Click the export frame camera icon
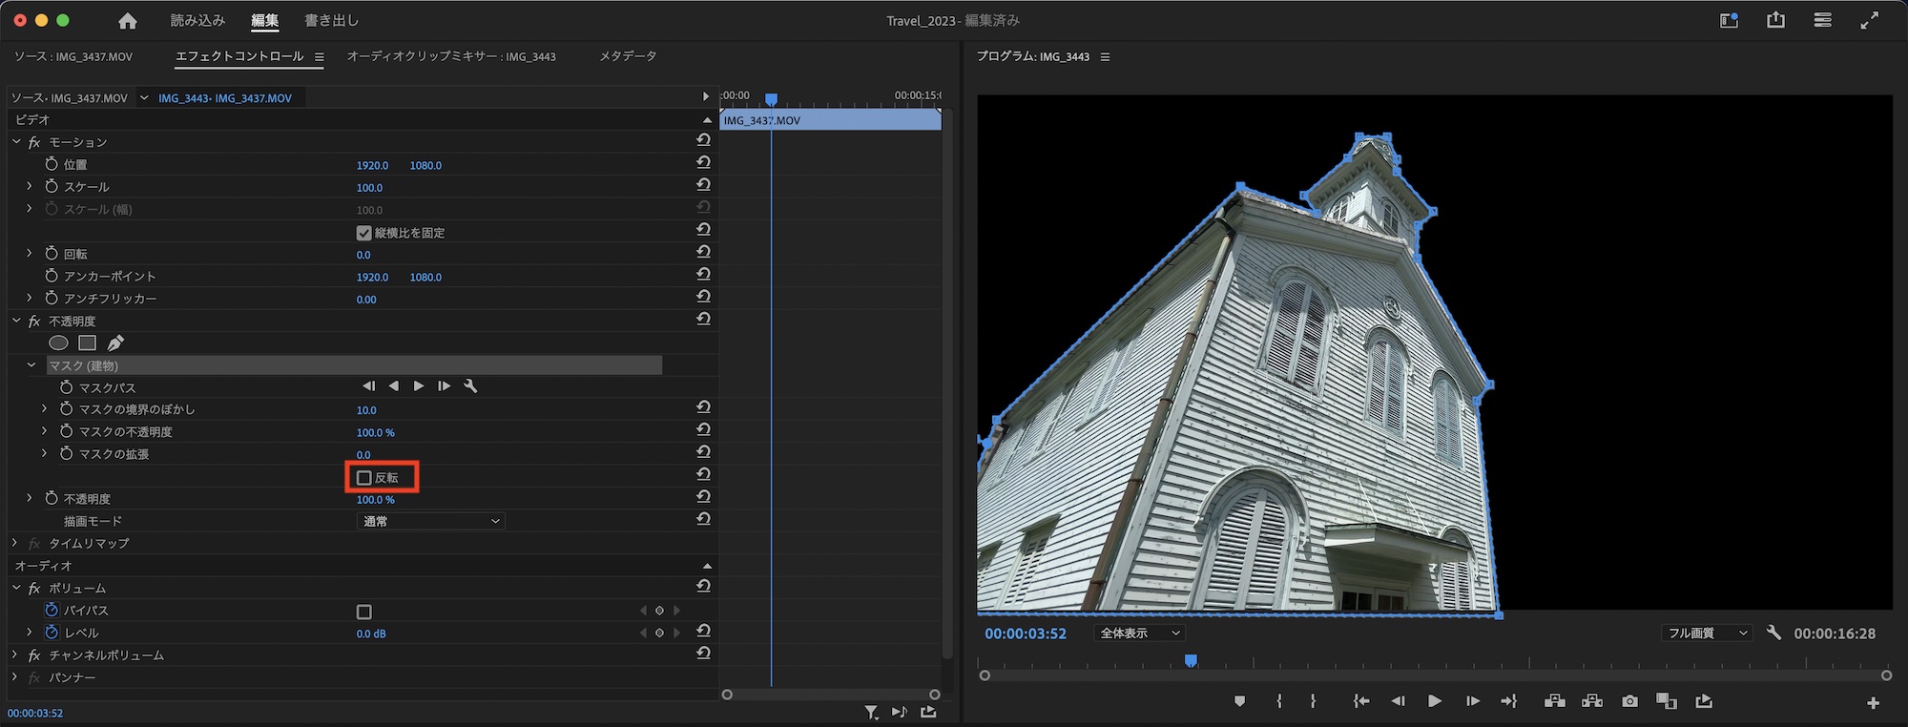 coord(1629,701)
